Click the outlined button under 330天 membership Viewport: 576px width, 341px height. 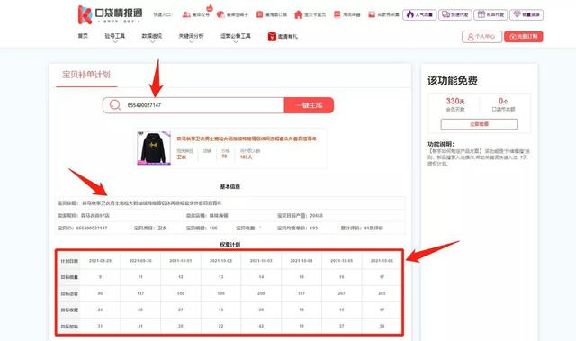(480, 124)
